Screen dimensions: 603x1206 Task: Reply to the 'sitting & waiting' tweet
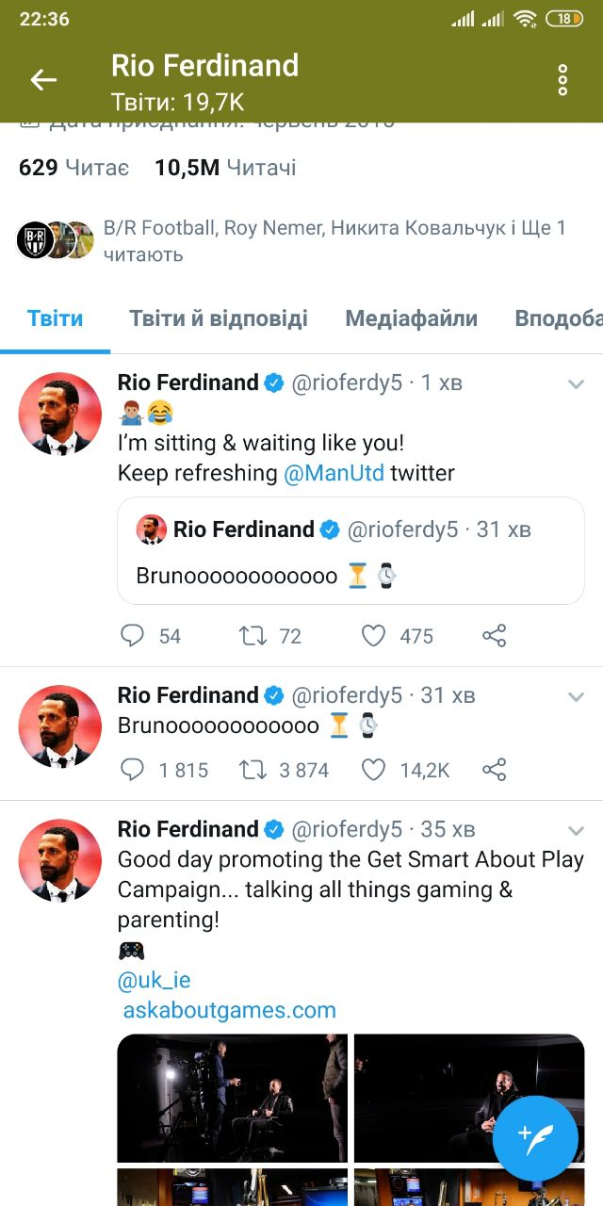[133, 636]
